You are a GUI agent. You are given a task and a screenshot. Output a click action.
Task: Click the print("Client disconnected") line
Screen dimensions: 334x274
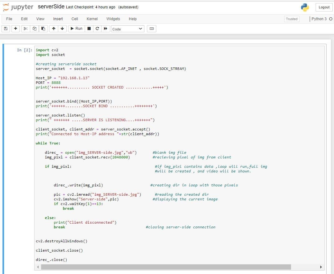tap(85, 222)
